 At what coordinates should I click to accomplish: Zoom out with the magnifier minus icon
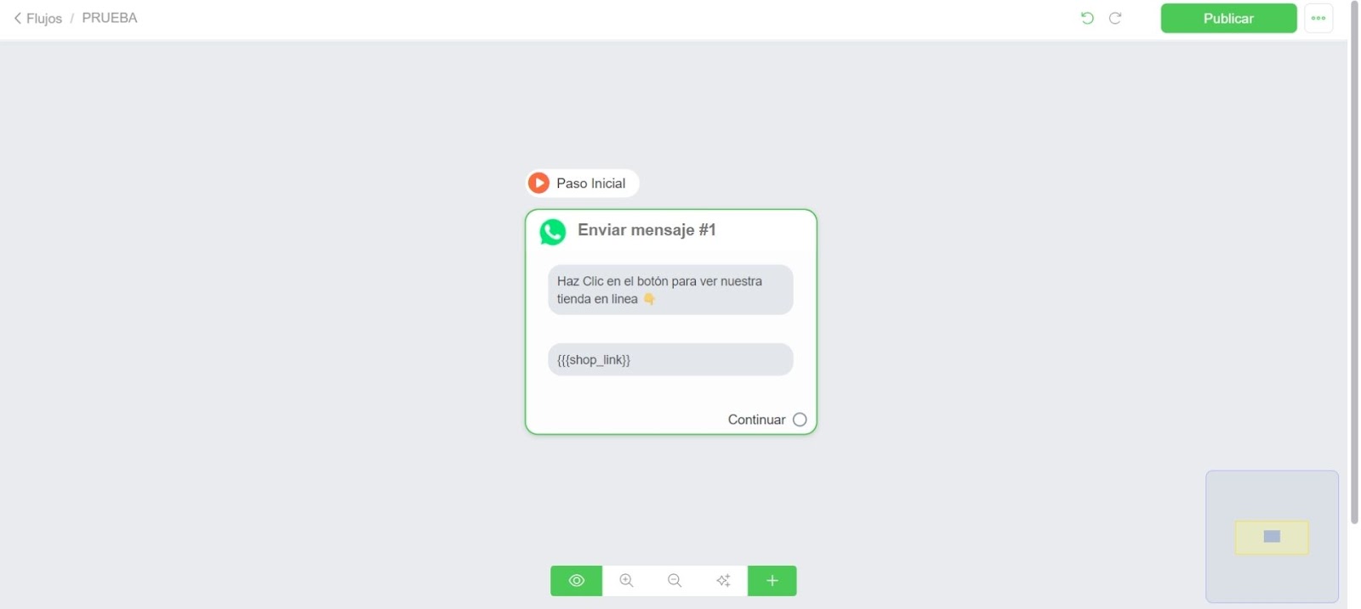tap(675, 581)
